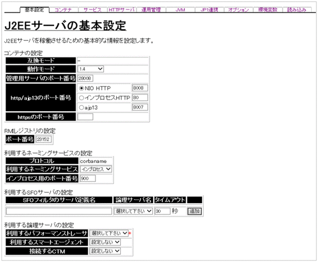Click the 利用する論理サーバの設定 section title
The image size is (318, 262).
(39, 225)
